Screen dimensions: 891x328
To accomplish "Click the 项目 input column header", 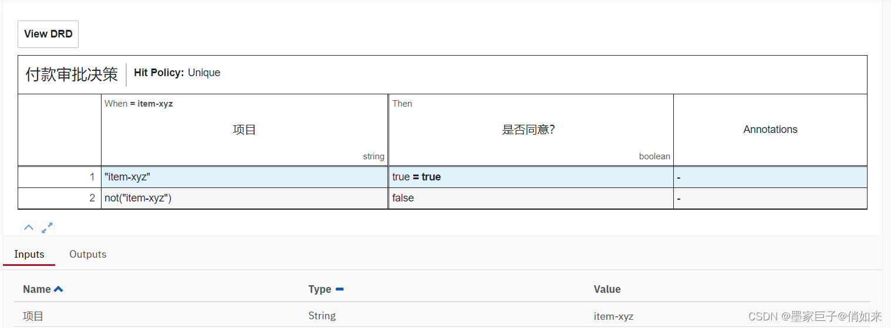I will pyautogui.click(x=244, y=130).
